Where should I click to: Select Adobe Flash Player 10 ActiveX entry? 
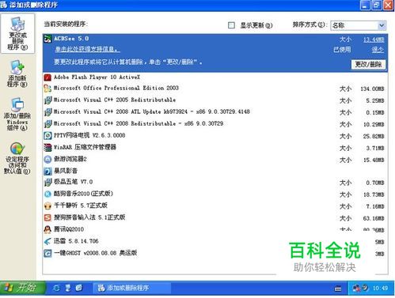pyautogui.click(x=215, y=77)
